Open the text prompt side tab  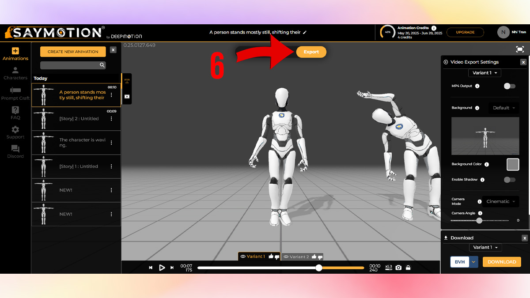(x=127, y=81)
